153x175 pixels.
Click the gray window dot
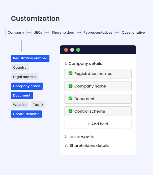click(72, 50)
